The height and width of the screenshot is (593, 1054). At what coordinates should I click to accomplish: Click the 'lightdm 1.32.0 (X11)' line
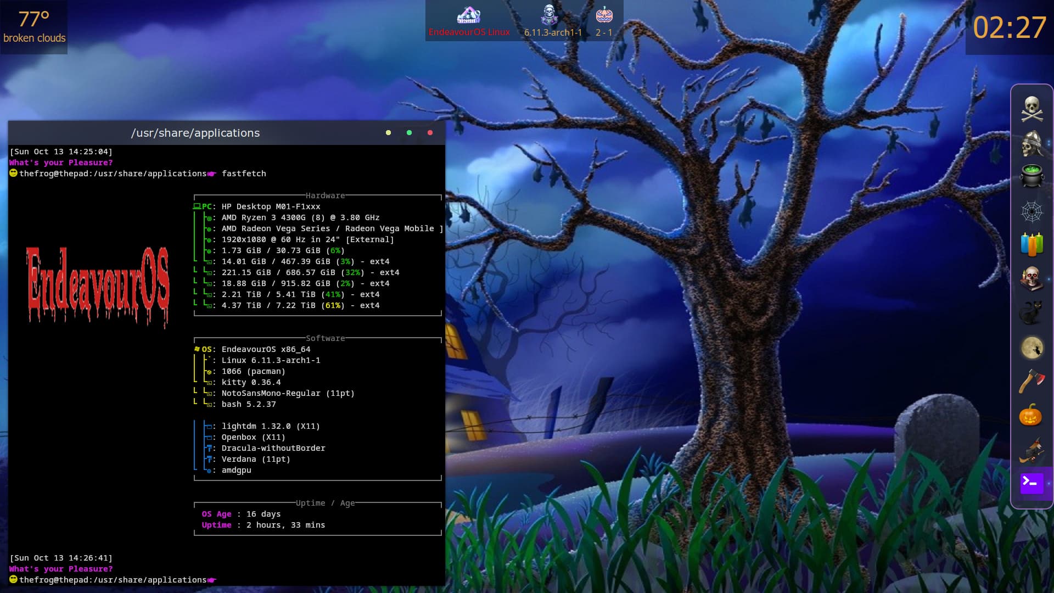point(271,426)
